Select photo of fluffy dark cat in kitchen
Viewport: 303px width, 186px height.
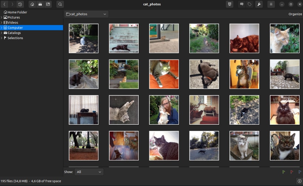click(285, 110)
